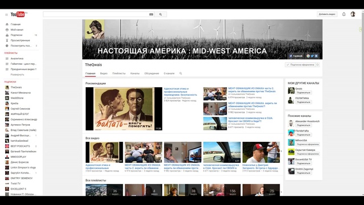The height and width of the screenshot is (205, 364).
Task: Subscribe to DocentUSA TV
Action: (303, 163)
